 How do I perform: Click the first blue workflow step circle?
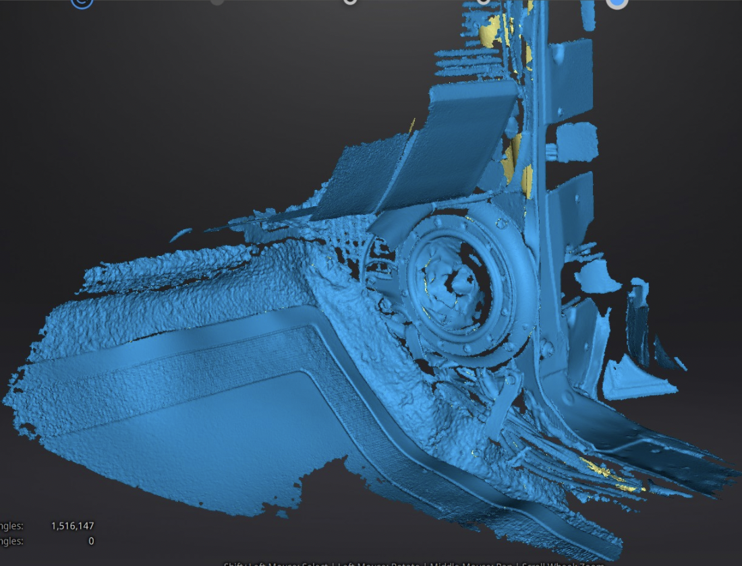point(82,1)
